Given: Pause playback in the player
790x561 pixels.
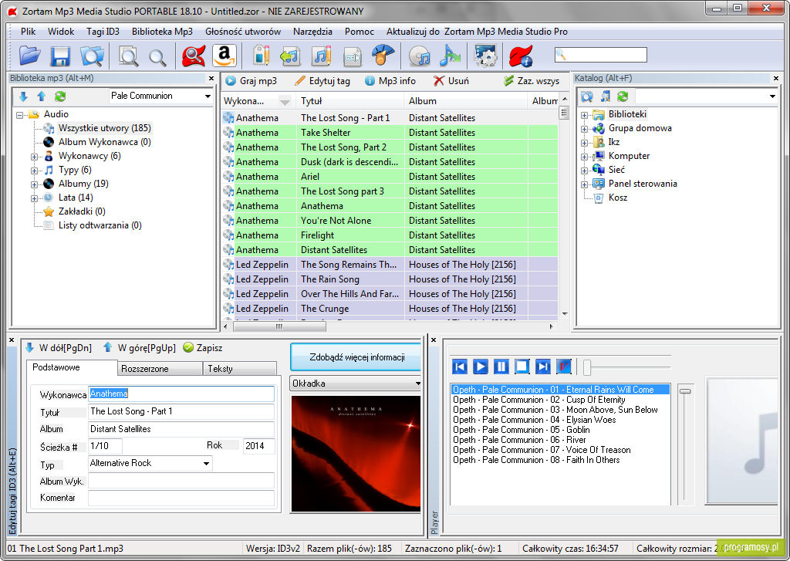Looking at the screenshot, I should point(501,367).
